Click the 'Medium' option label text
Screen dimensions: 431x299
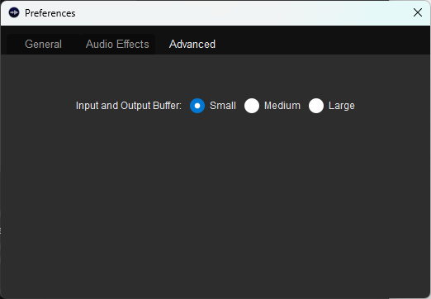tap(282, 106)
